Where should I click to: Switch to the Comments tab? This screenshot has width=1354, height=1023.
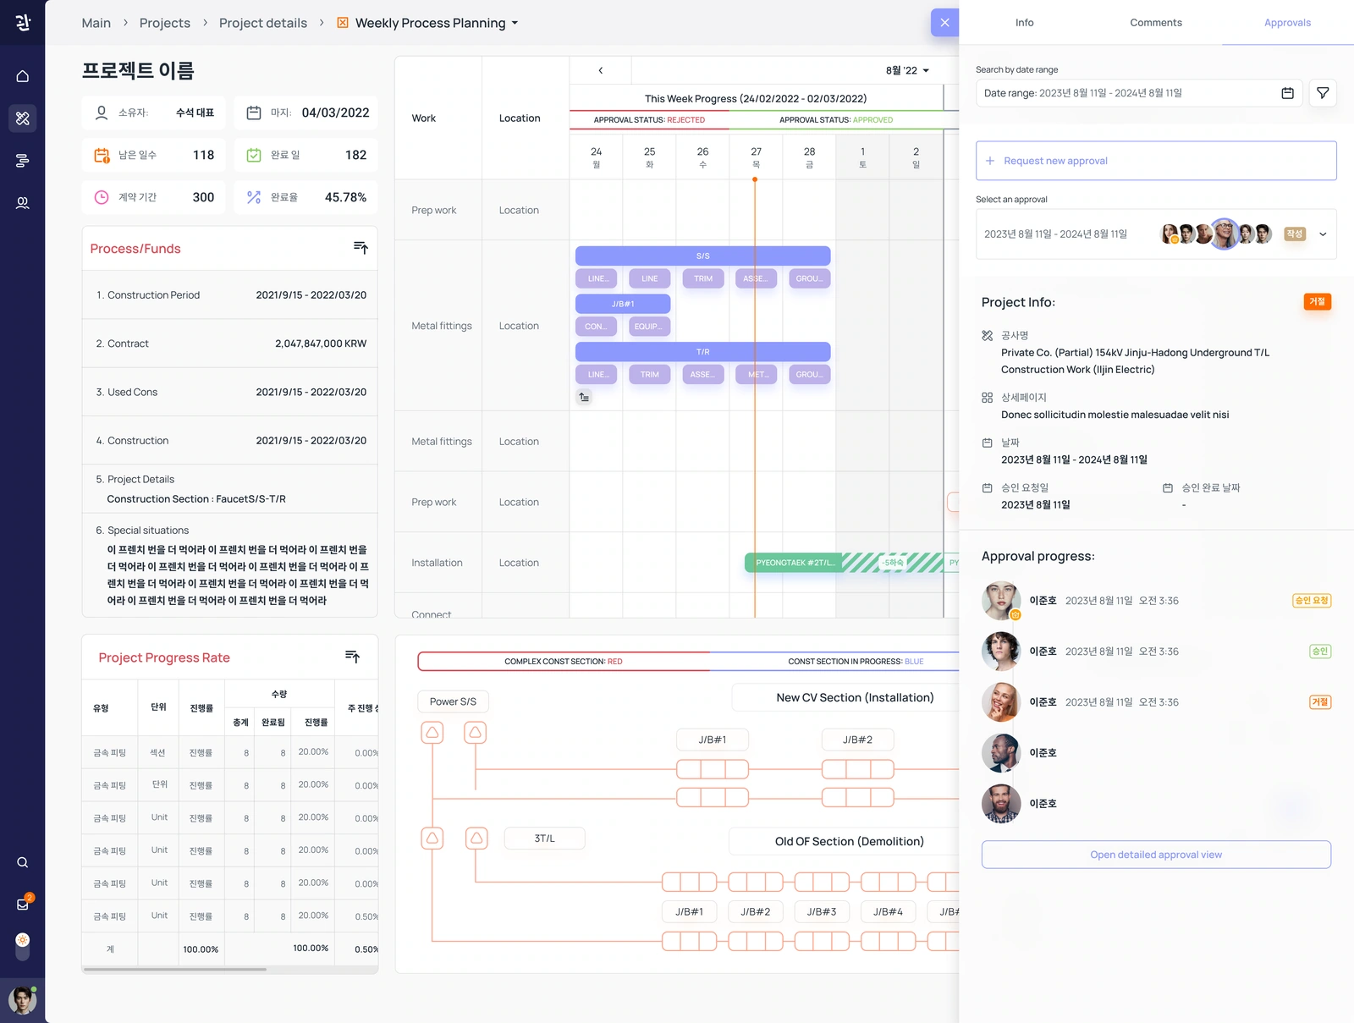click(1156, 23)
